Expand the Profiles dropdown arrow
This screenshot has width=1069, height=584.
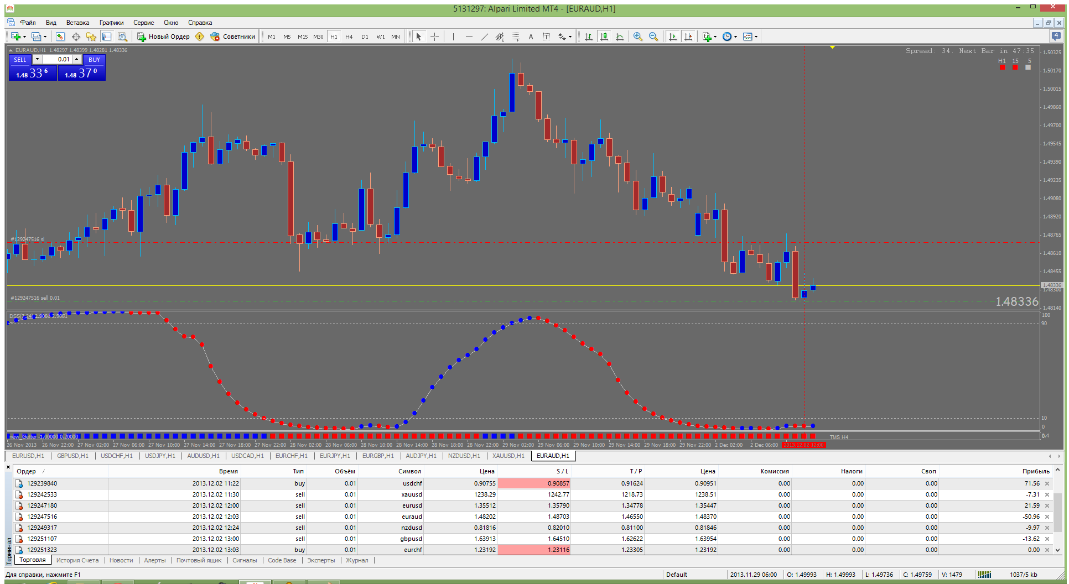(x=45, y=37)
